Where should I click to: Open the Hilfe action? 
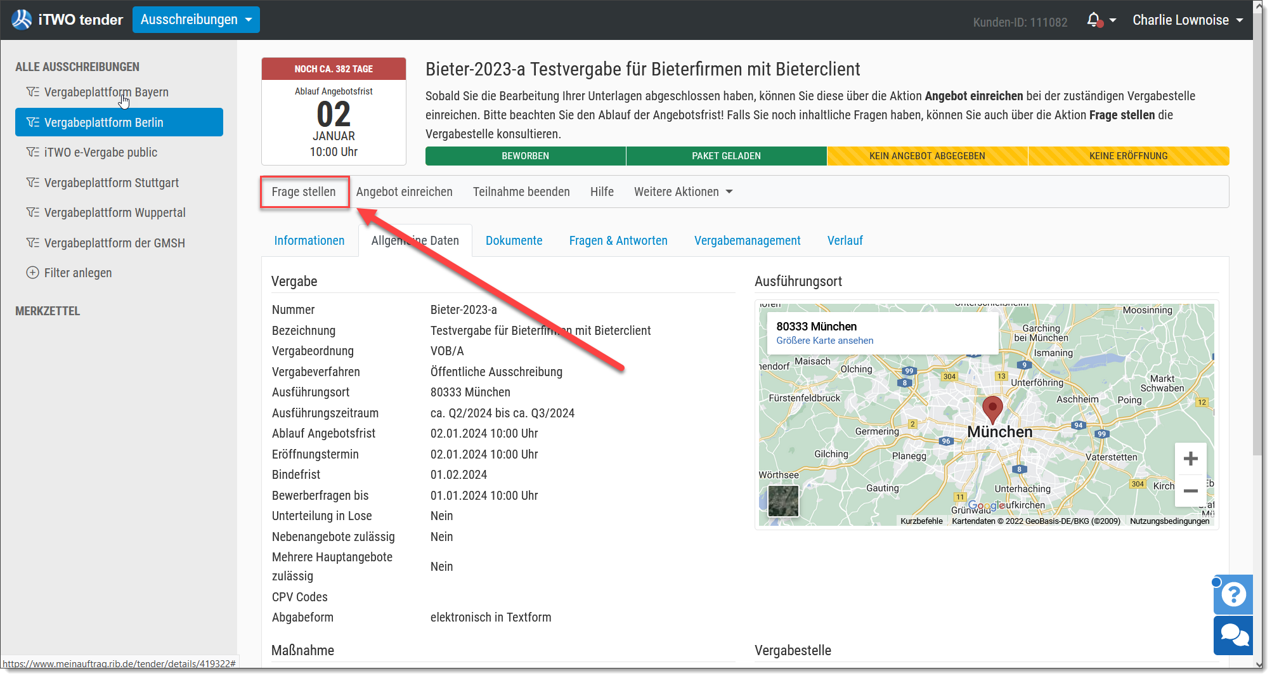(x=602, y=192)
